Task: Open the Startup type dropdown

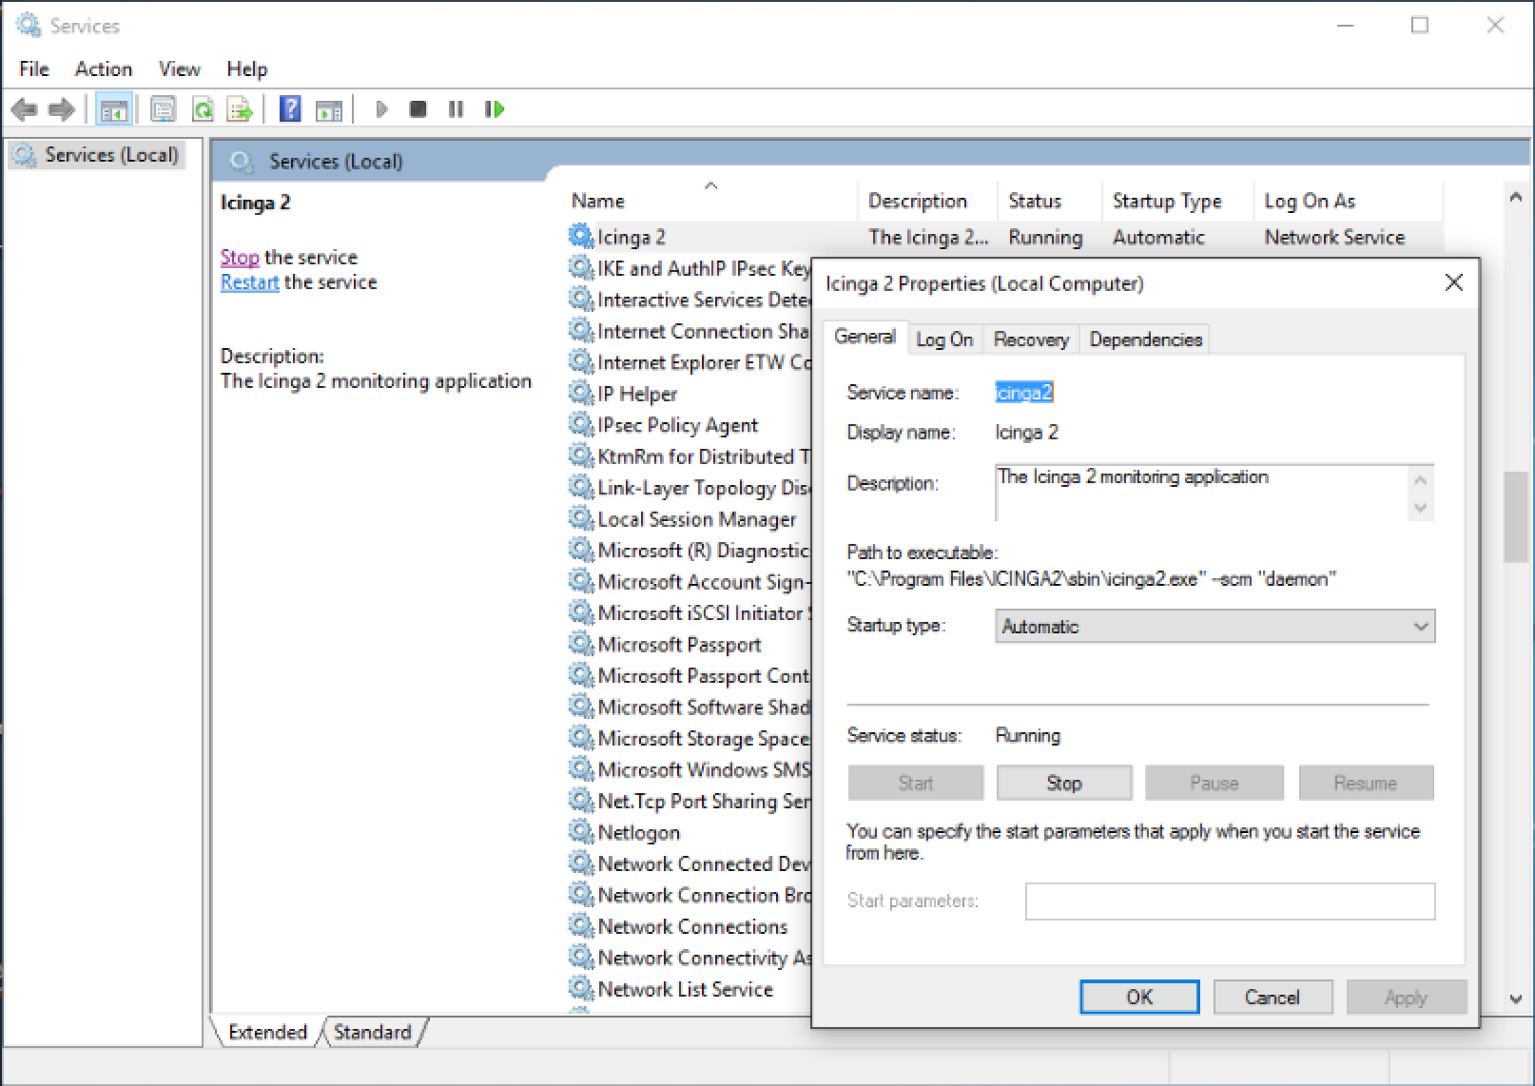Action: point(1214,627)
